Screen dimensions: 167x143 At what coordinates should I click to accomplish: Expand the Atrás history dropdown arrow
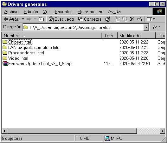23,19
